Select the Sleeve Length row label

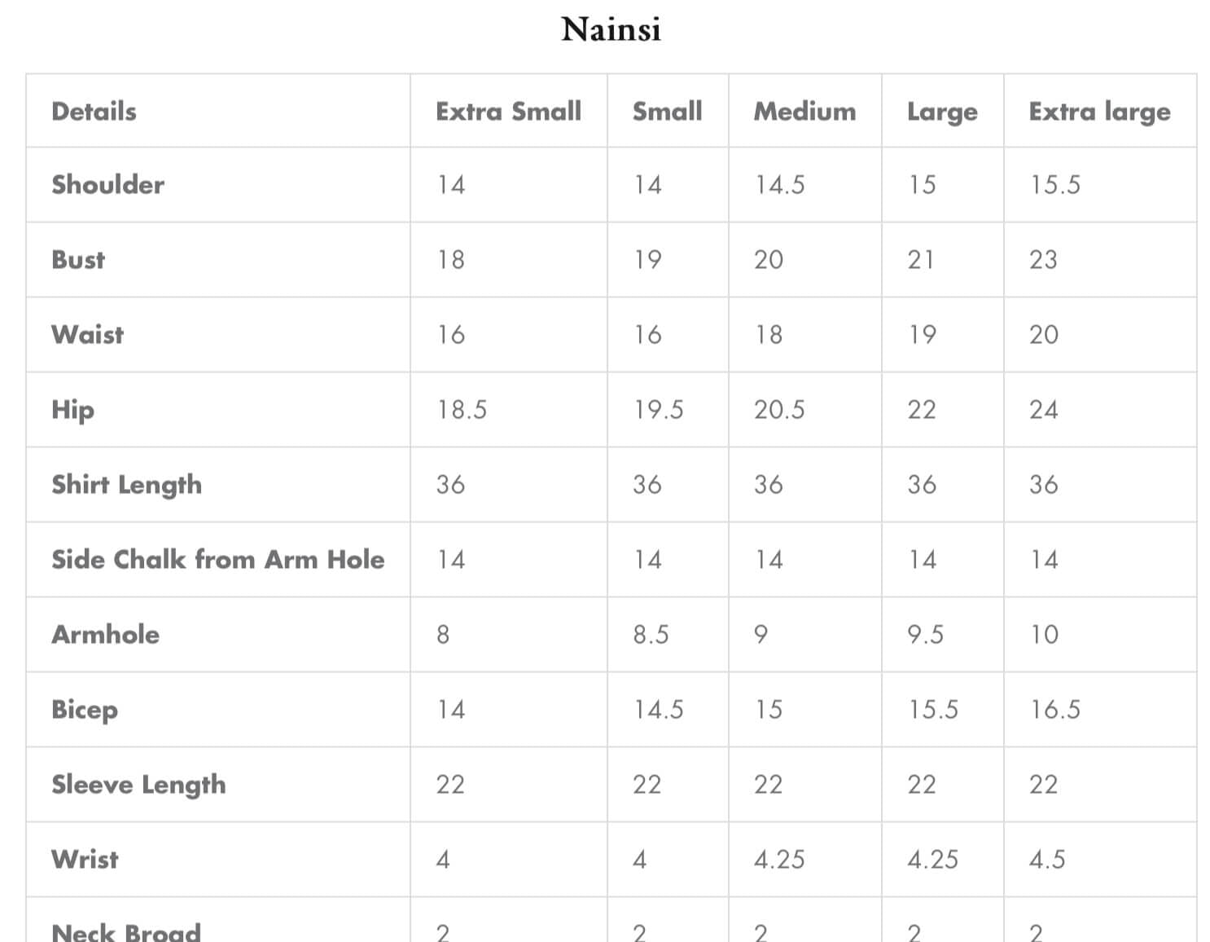[138, 785]
